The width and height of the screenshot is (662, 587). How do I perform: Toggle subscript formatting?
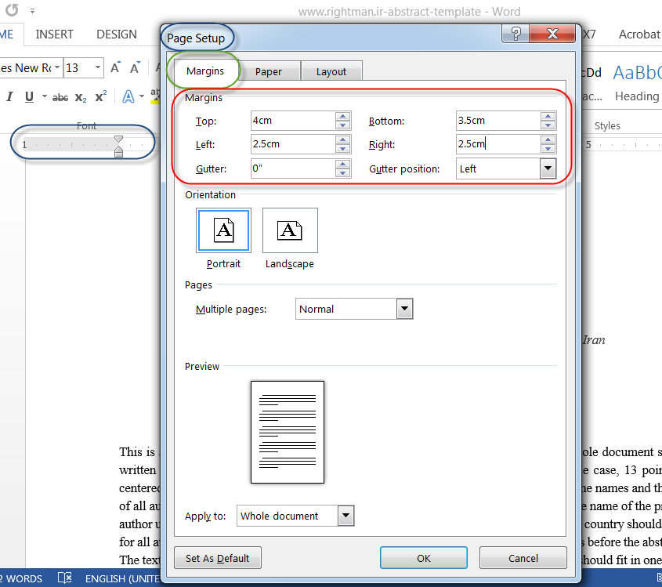(x=81, y=97)
